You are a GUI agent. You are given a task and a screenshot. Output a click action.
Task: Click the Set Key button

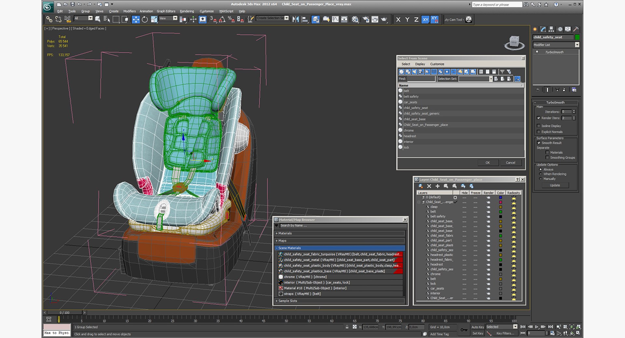(478, 333)
